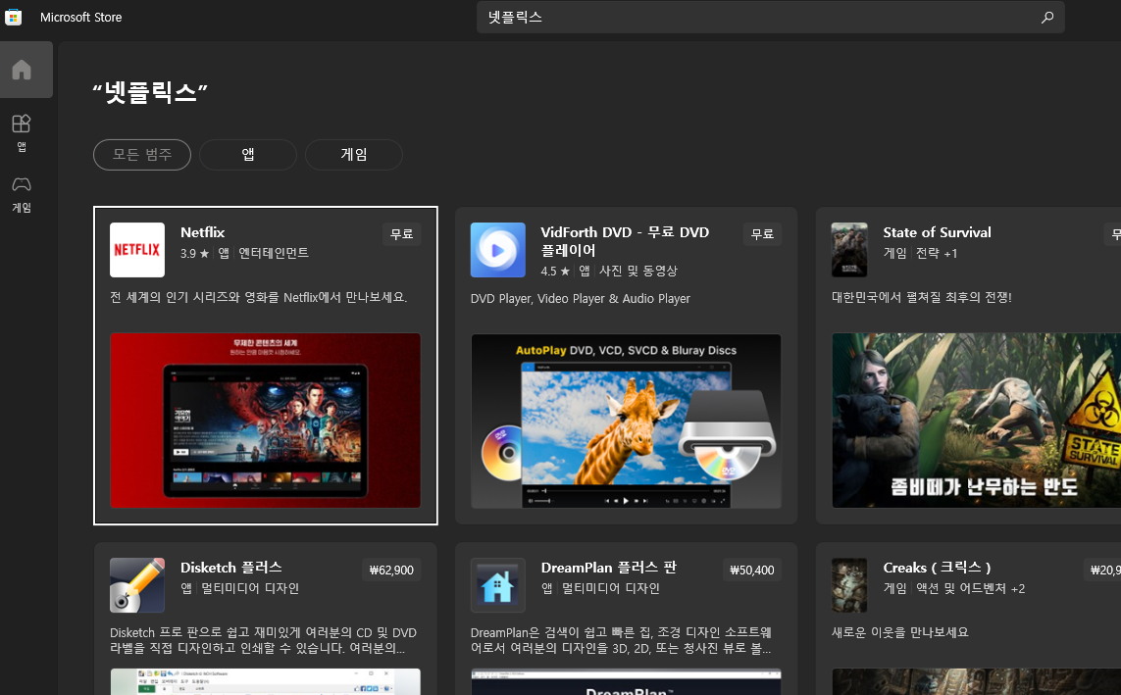Click the 멀티미디어 디자인 text on Disketch card
The width and height of the screenshot is (1121, 695).
(249, 588)
